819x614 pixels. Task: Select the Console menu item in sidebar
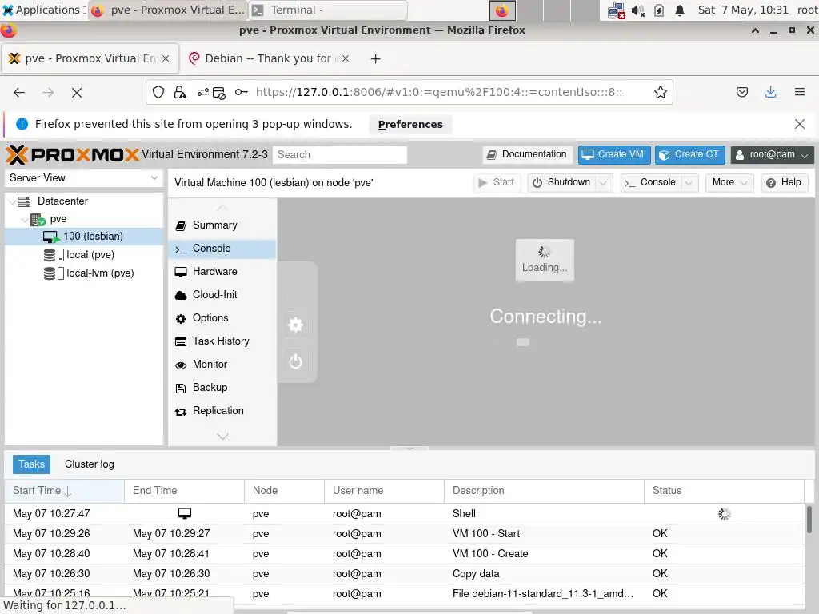point(222,249)
